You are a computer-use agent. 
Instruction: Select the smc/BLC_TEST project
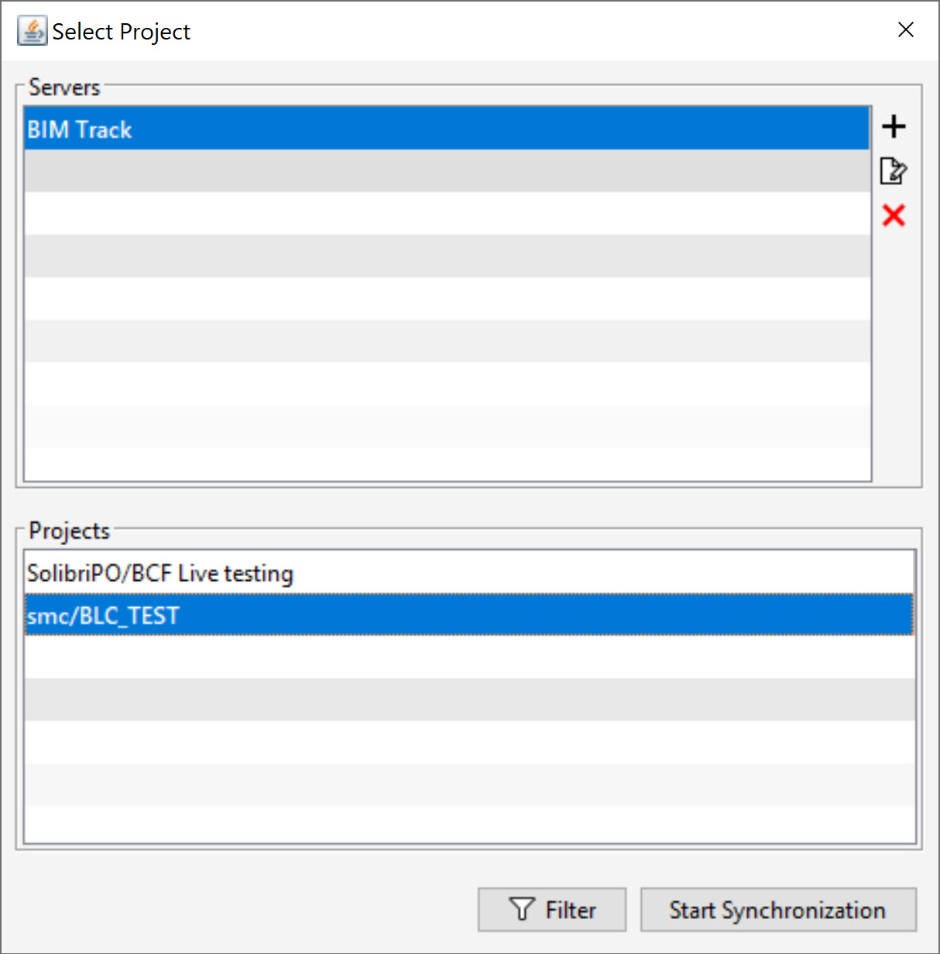pyautogui.click(x=469, y=616)
